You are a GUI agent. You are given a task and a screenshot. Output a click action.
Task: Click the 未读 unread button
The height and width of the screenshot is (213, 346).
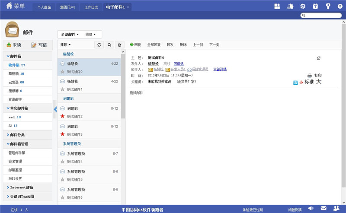coord(14,45)
